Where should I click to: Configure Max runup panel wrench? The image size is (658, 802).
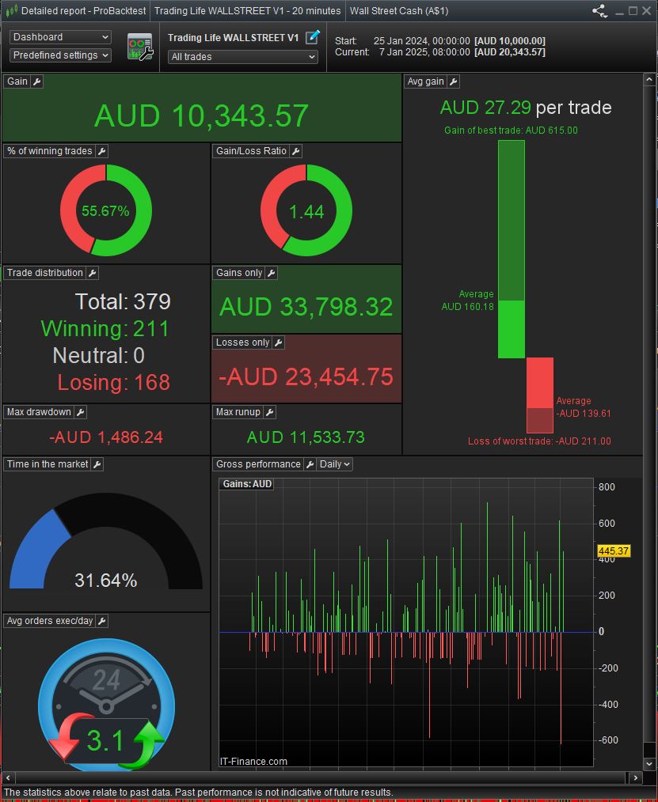click(x=270, y=412)
